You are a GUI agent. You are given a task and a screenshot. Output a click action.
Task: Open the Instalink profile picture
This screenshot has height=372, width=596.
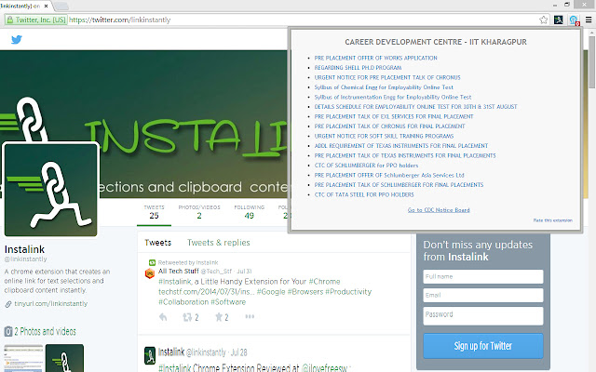click(x=52, y=190)
